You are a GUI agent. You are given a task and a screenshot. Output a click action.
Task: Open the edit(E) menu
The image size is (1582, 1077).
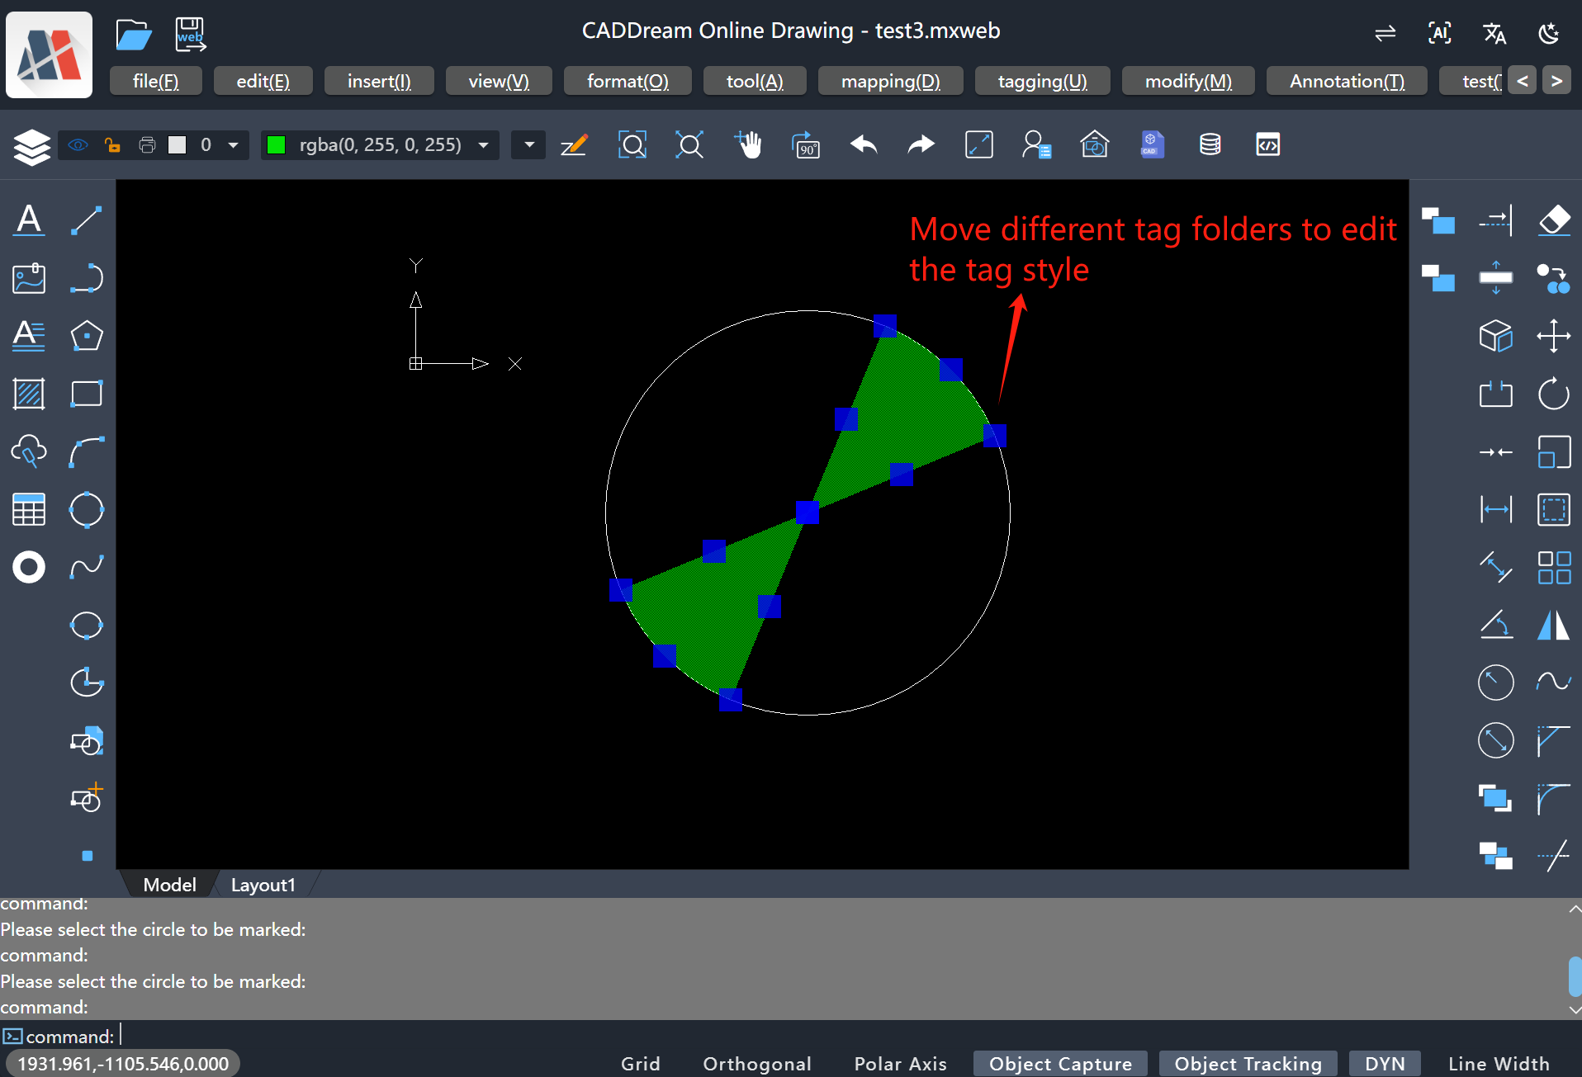pos(263,81)
